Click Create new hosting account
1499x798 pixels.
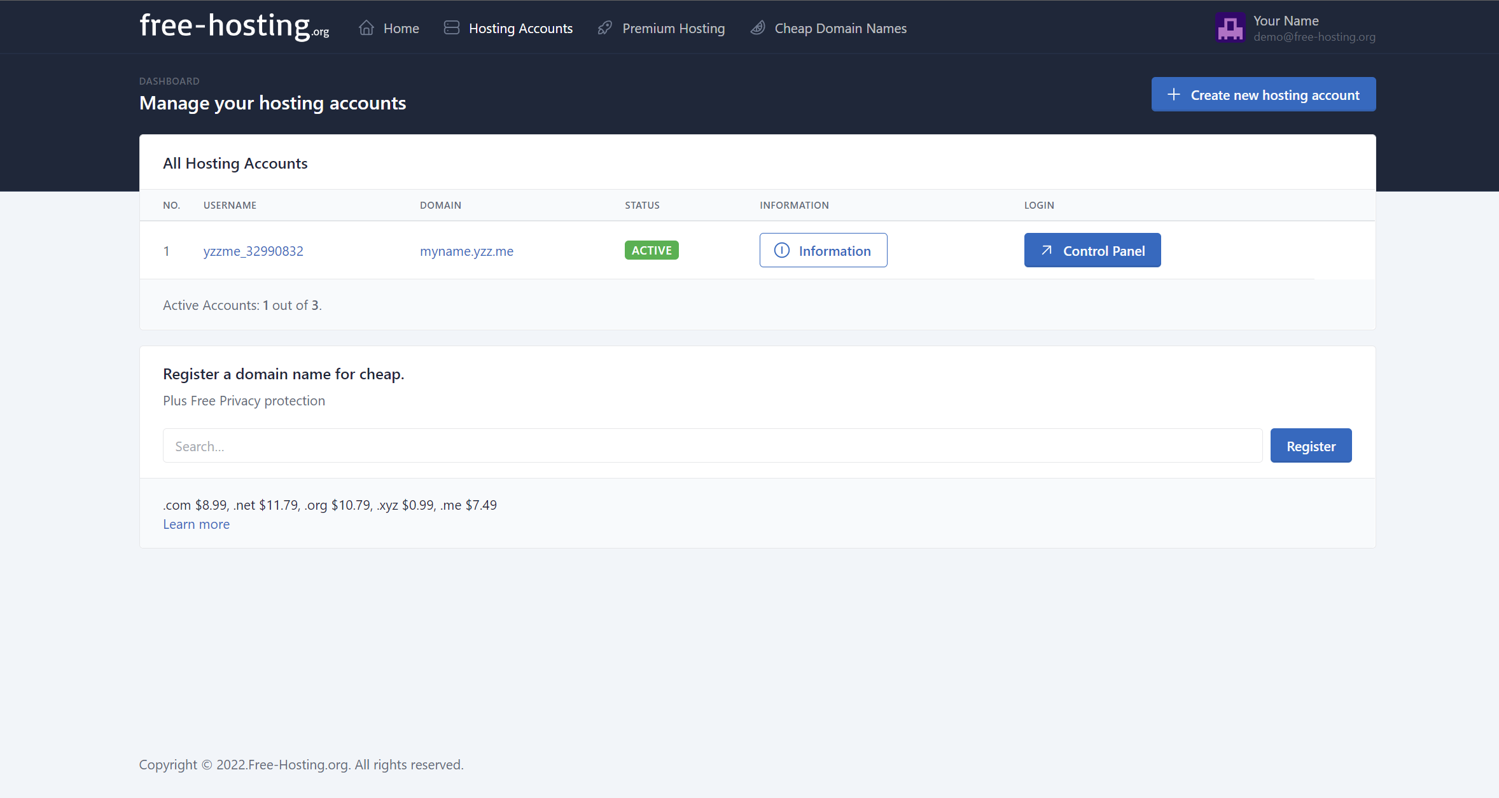(x=1264, y=94)
